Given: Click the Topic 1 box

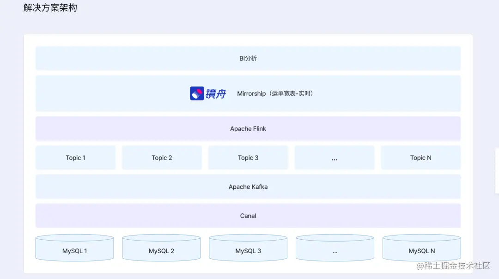Looking at the screenshot, I should [x=75, y=158].
